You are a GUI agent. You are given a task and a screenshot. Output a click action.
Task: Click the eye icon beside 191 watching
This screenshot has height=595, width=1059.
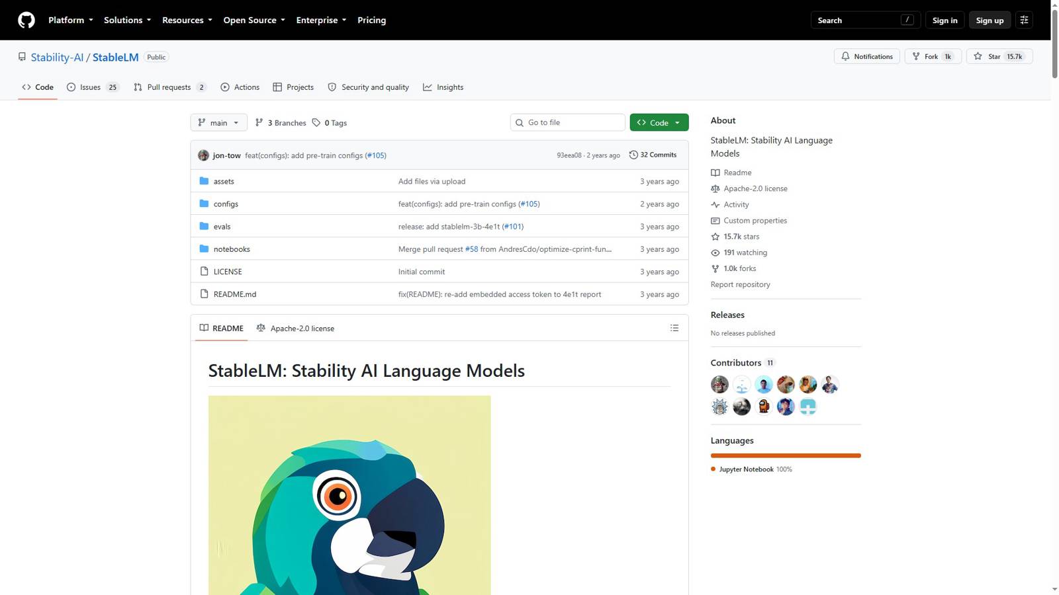(715, 253)
